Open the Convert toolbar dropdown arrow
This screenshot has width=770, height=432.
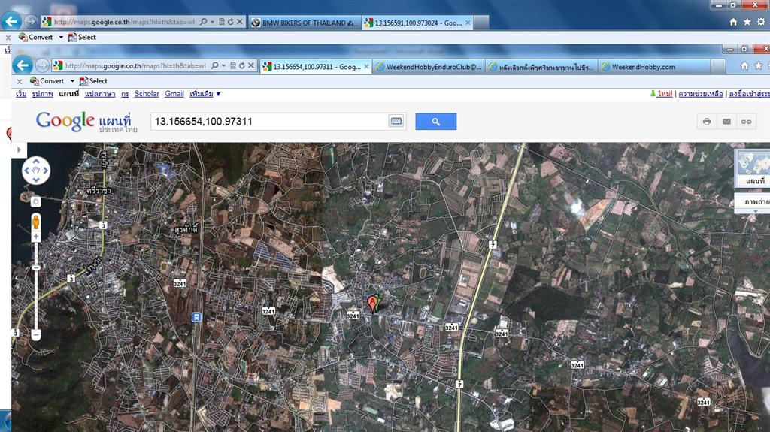tap(72, 81)
